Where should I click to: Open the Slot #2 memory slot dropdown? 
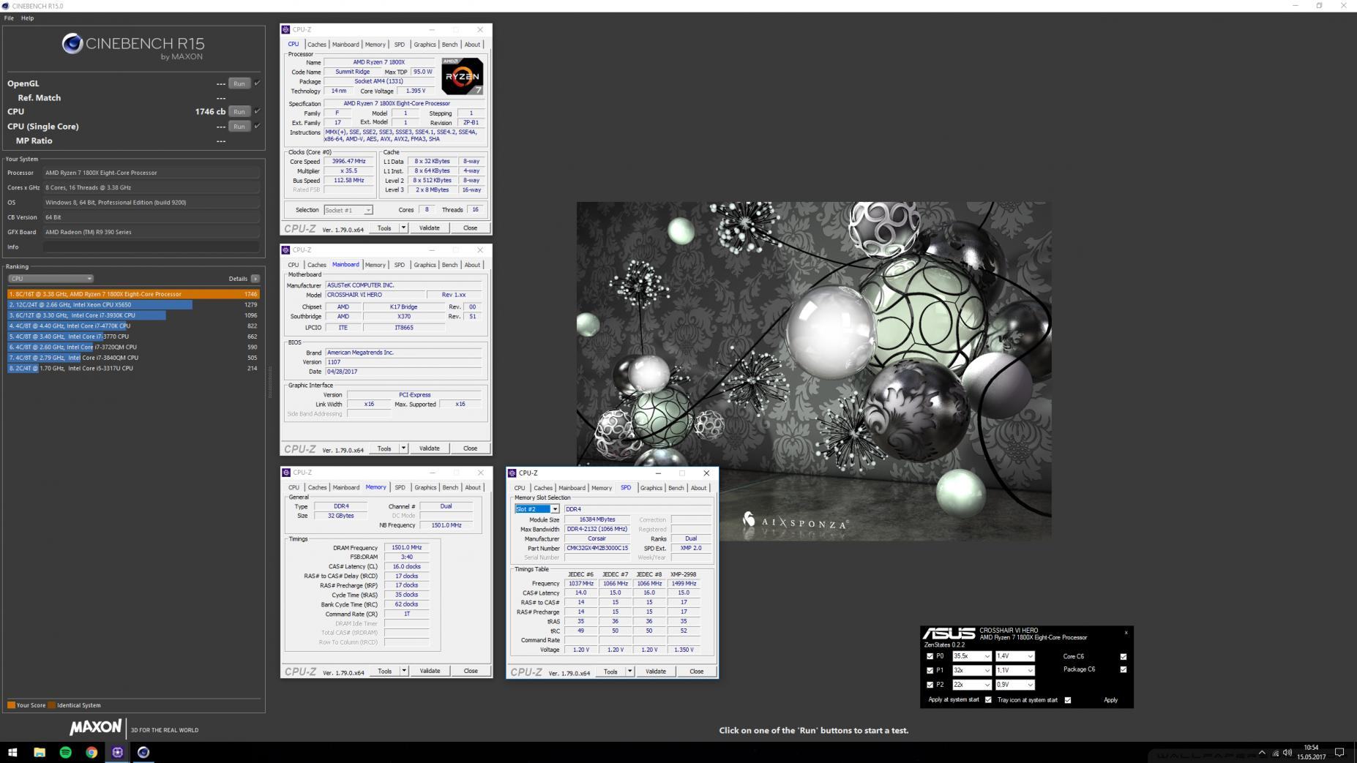(x=537, y=509)
